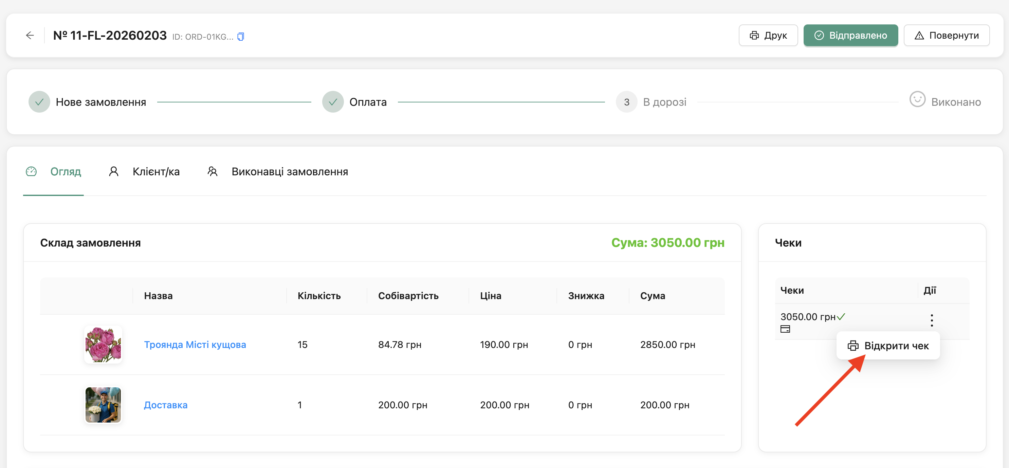Open the Троянда Місті кущова product link
The height and width of the screenshot is (468, 1009).
coord(195,345)
